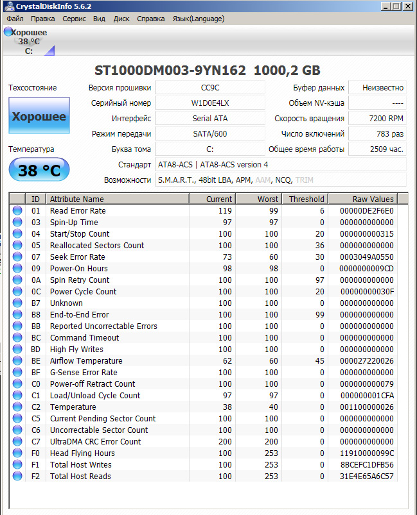Click the status orb next to Airflow Temperature
Image resolution: width=417 pixels, height=515 pixels.
tap(17, 361)
